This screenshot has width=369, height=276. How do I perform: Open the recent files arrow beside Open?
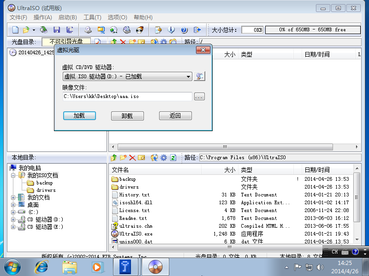pos(34,30)
